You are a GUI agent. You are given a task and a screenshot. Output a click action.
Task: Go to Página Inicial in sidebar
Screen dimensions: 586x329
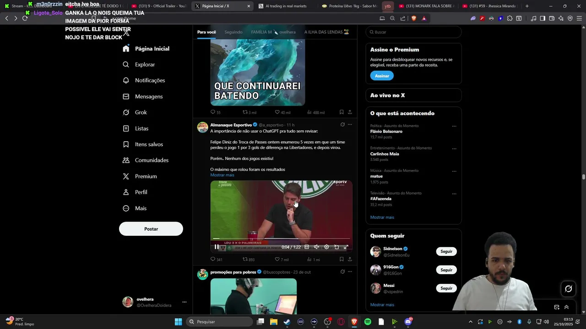tap(146, 48)
